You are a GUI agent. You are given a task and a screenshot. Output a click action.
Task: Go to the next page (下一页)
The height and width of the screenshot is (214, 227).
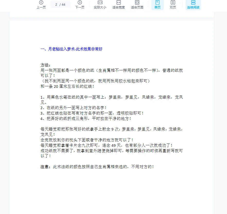[x=80, y=5]
